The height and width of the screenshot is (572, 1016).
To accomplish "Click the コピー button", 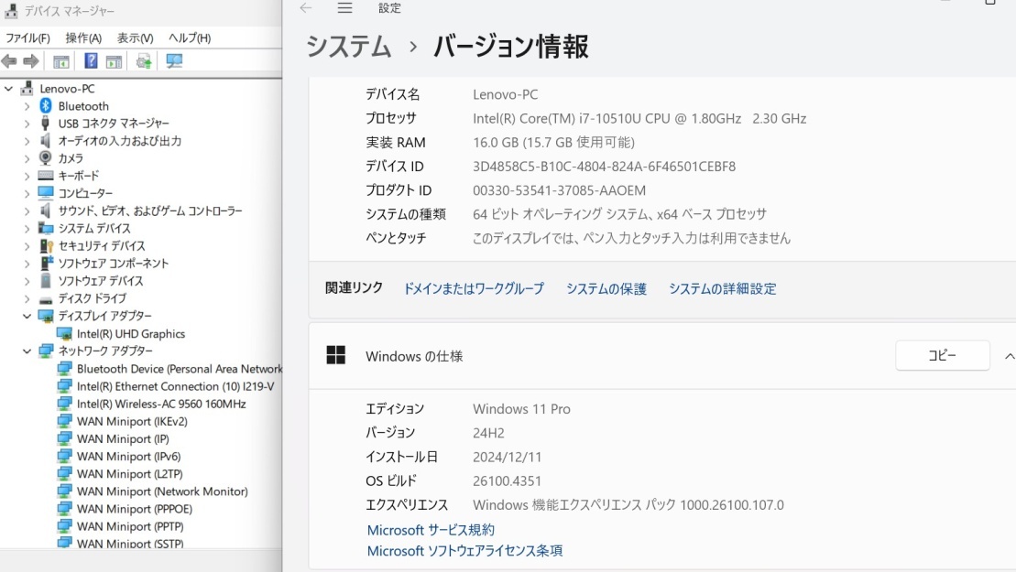I will tap(942, 355).
